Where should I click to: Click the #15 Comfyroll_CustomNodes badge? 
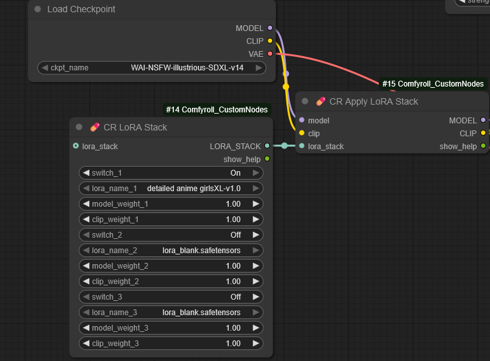(x=432, y=84)
